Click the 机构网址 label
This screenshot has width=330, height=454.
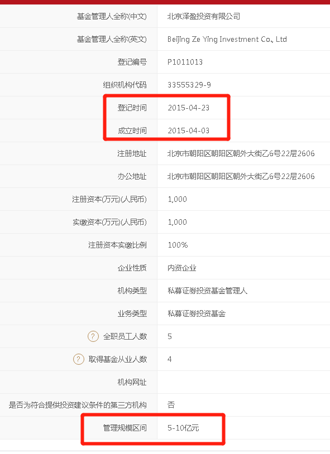[132, 382]
